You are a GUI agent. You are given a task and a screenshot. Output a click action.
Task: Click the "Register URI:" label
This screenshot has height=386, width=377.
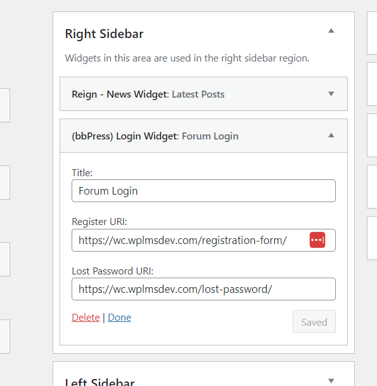pos(99,222)
